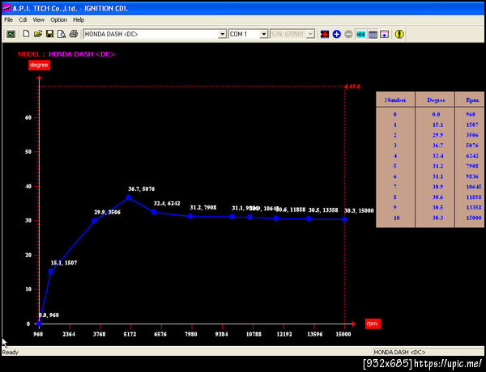This screenshot has height=372, width=486.
Task: Click the 0.0 degree cell in row 0
Action: [x=436, y=114]
